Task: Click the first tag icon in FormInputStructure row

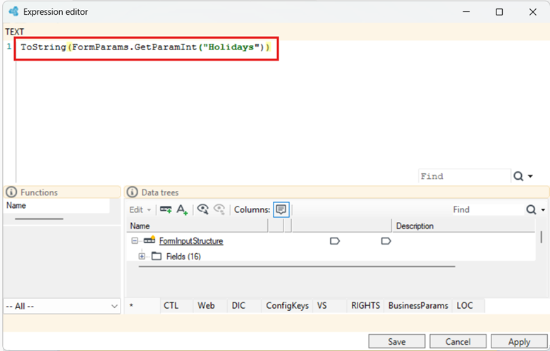Action: 335,241
